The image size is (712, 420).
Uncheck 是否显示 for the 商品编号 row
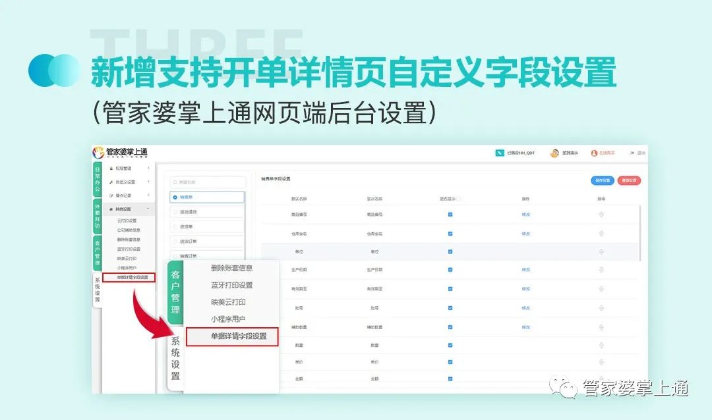click(450, 215)
